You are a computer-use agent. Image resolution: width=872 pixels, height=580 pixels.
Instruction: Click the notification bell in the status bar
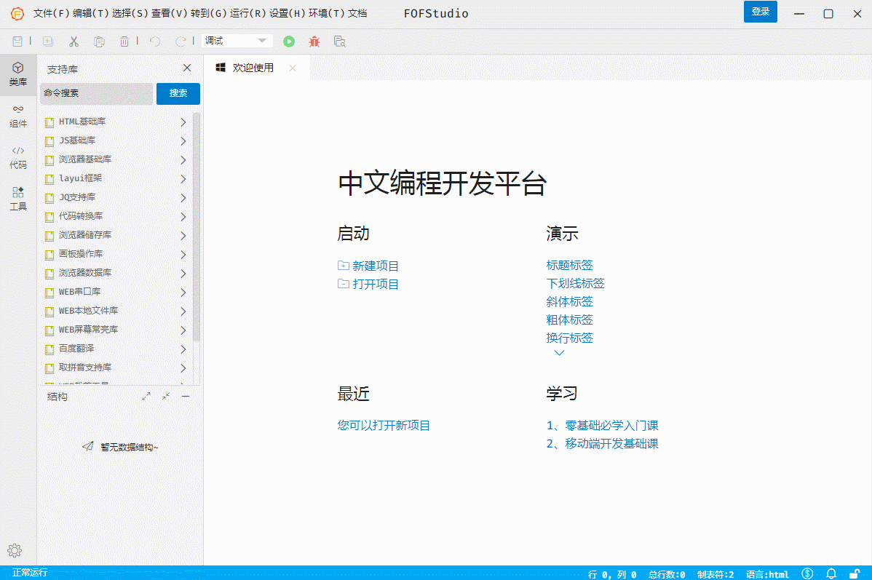(x=831, y=573)
